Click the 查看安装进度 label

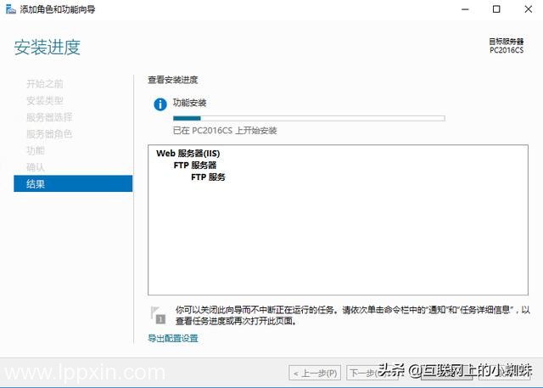click(173, 80)
